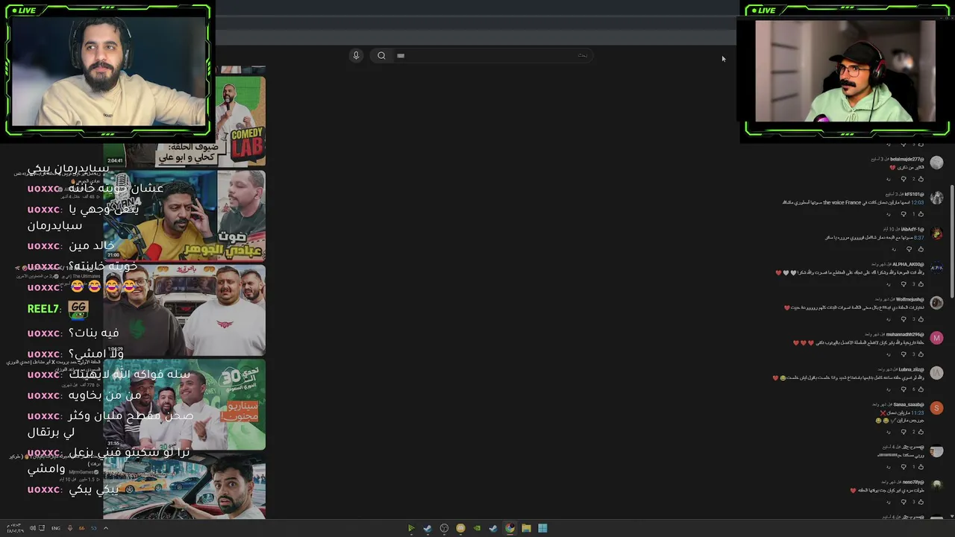Click the voice search microphone icon
Screen dimensions: 955x537
(x=356, y=55)
